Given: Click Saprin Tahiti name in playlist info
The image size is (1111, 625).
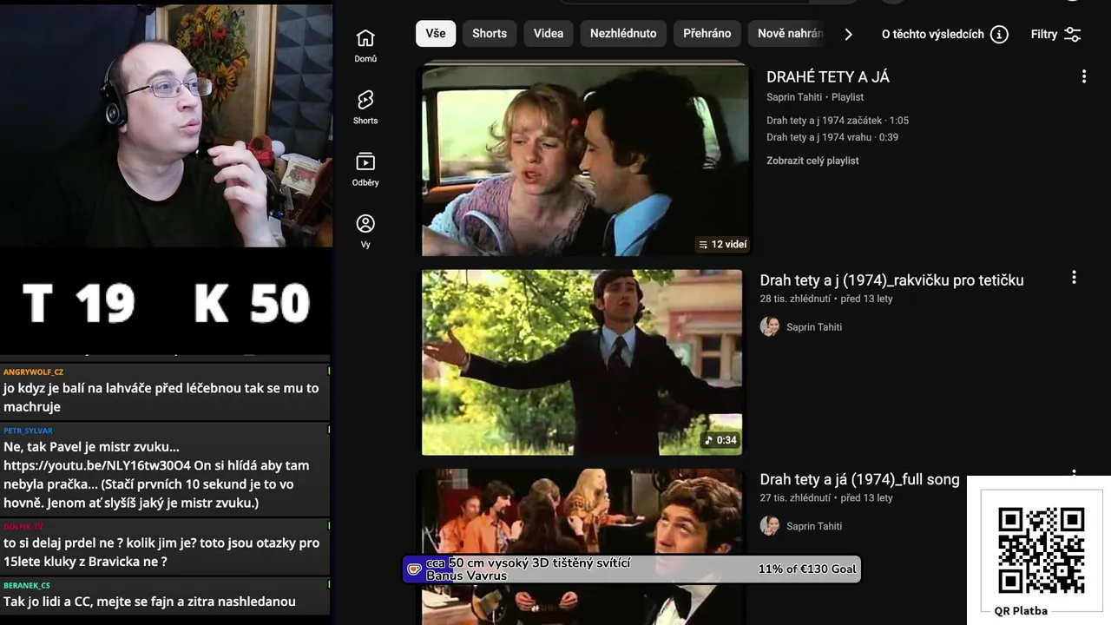Looking at the screenshot, I should [794, 97].
